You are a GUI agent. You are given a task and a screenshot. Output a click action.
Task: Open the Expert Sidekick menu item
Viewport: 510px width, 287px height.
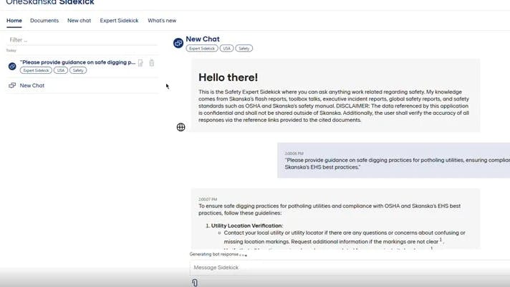(x=120, y=21)
